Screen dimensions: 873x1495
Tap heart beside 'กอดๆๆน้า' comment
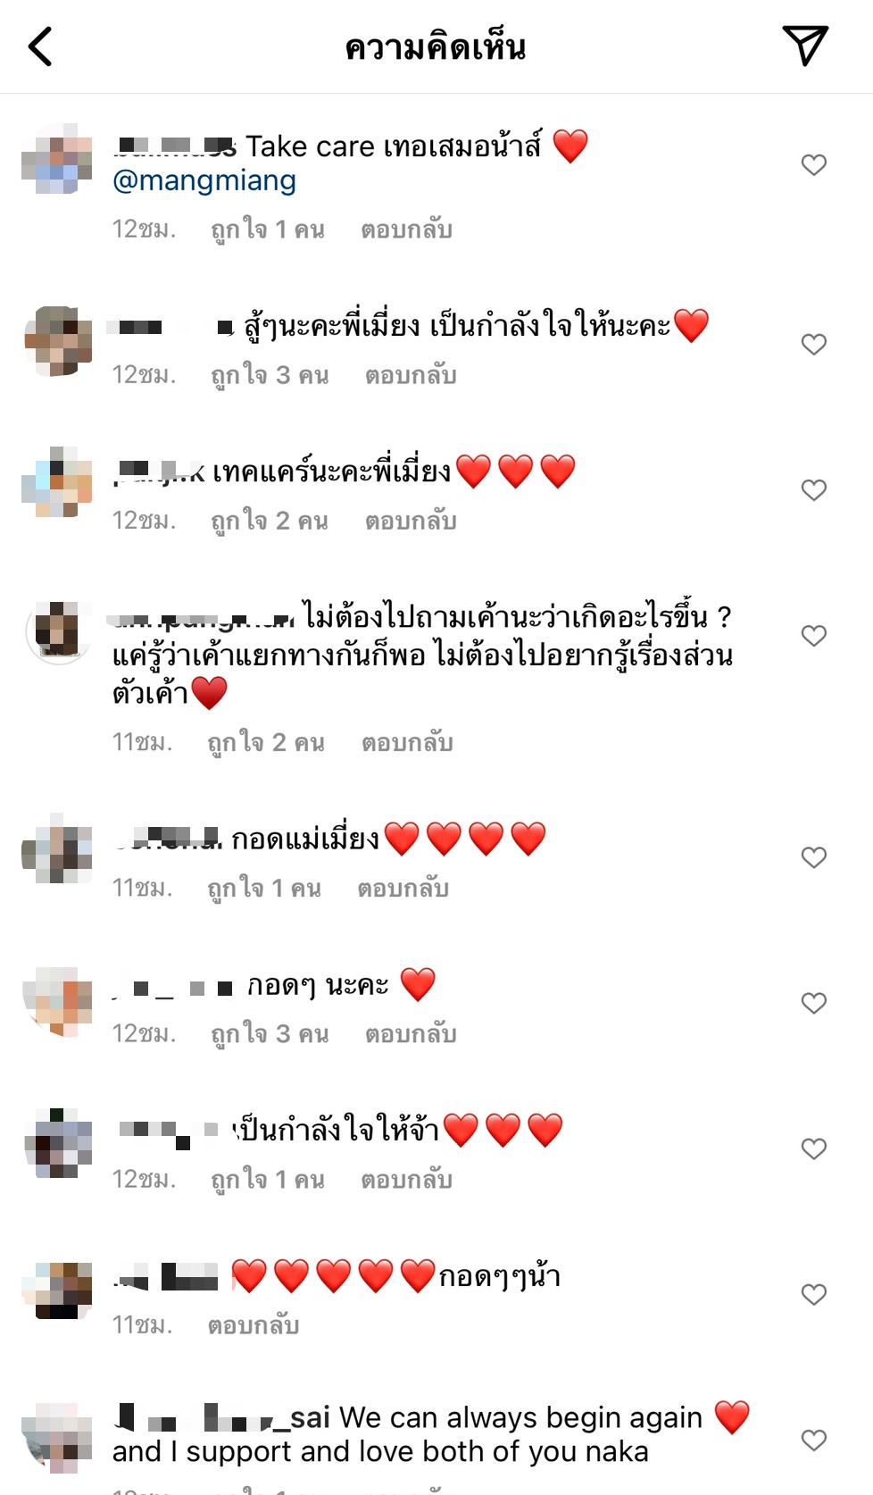(813, 1294)
